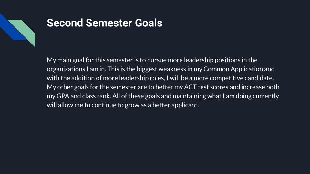
Task: Click the word Second in the title
Action: [x=65, y=23]
